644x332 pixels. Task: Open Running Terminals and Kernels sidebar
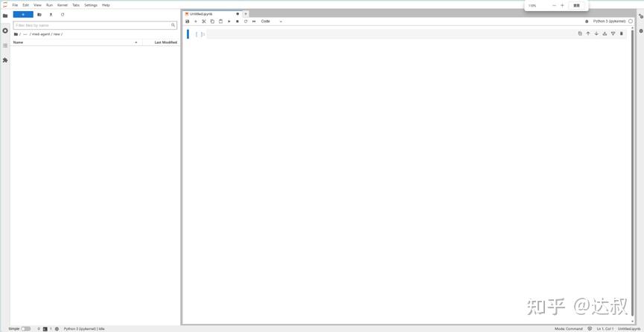[x=5, y=30]
